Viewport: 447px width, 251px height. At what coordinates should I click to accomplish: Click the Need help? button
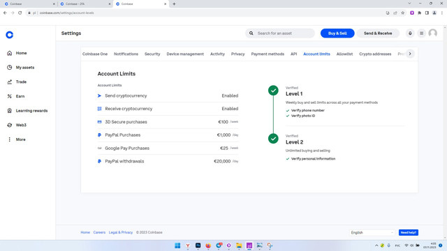(x=408, y=232)
